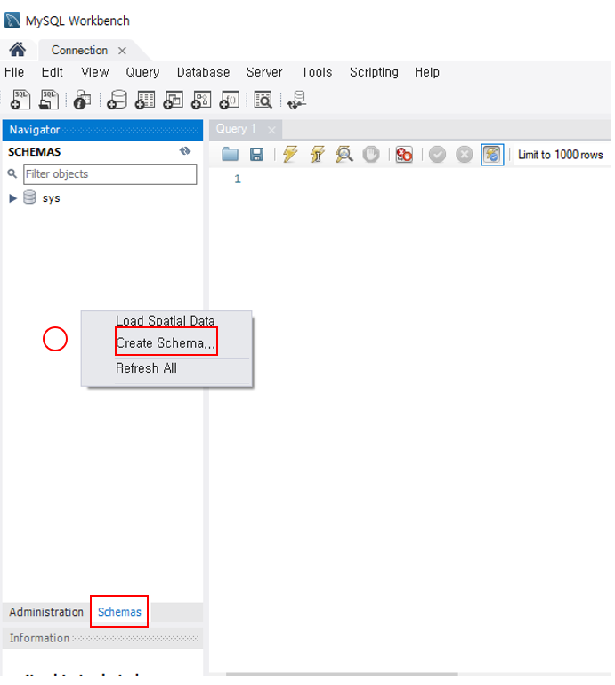Open script file in query editor
Viewport: 615px width, 685px height.
click(x=230, y=154)
